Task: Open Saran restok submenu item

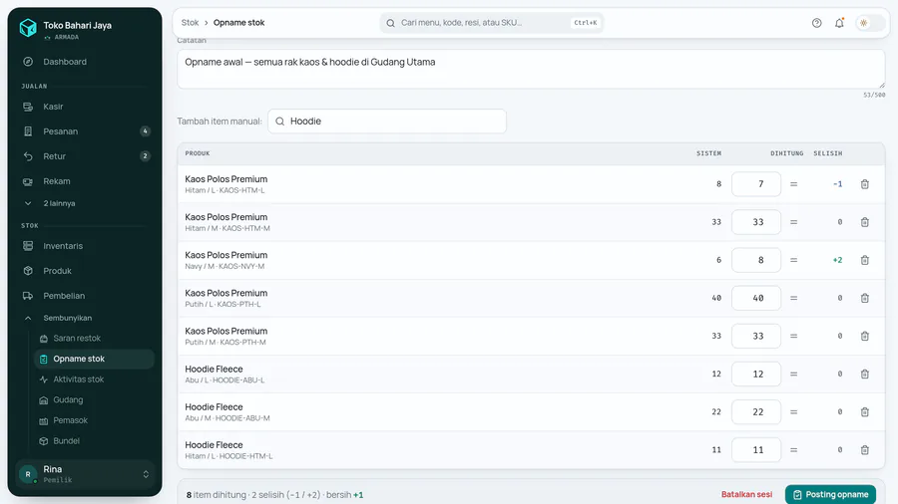Action: click(94, 339)
